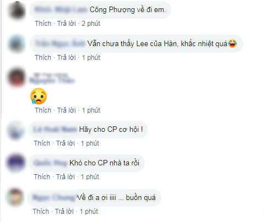Screen dimensions: 266x222
Task: Open profile name on "Hãy cho CP cơ hội" comment
Action: pyautogui.click(x=55, y=130)
